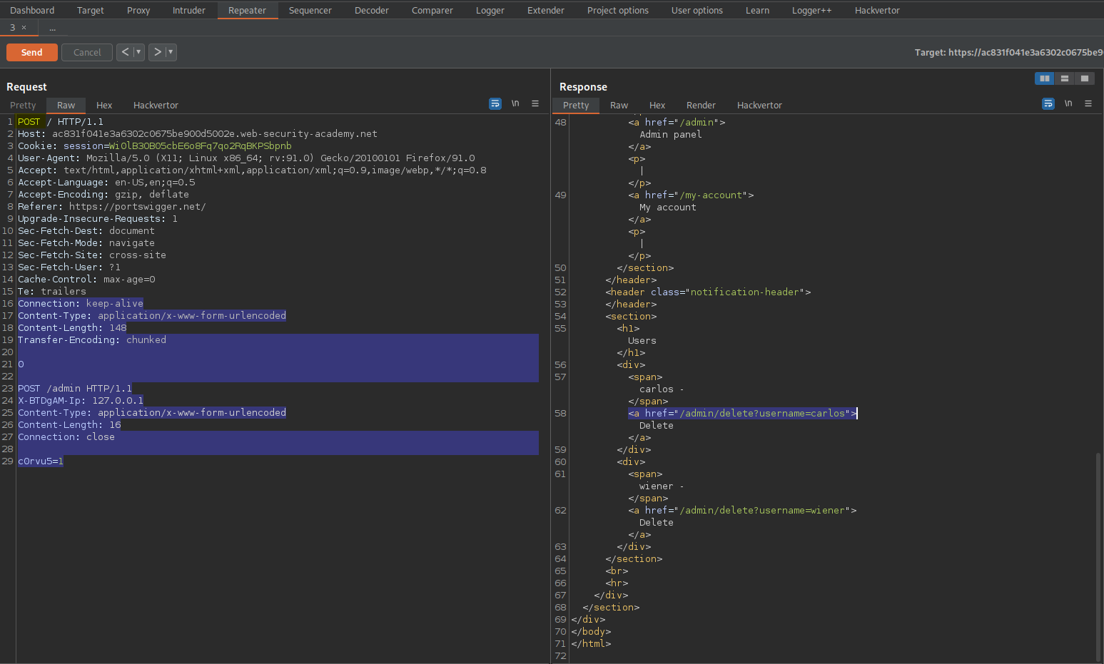The width and height of the screenshot is (1104, 664).
Task: Click the Target URL label
Action: pyautogui.click(x=1008, y=52)
